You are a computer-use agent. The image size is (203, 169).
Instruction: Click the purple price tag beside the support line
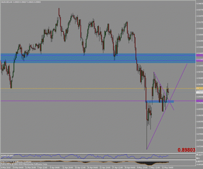tap(199, 101)
